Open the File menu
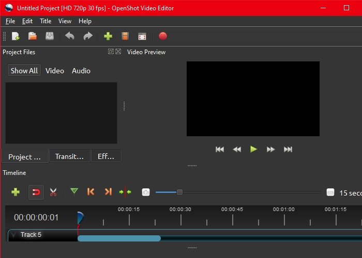 10,21
